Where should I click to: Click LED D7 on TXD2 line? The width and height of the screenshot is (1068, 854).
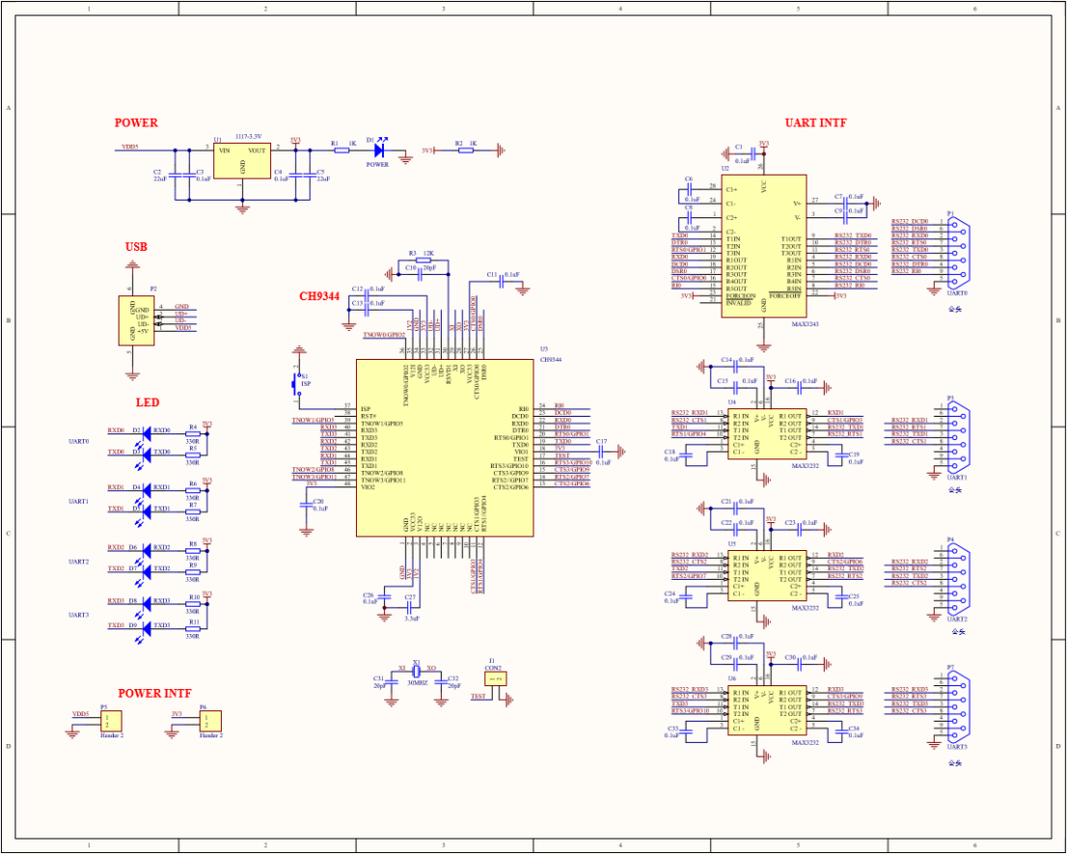147,571
